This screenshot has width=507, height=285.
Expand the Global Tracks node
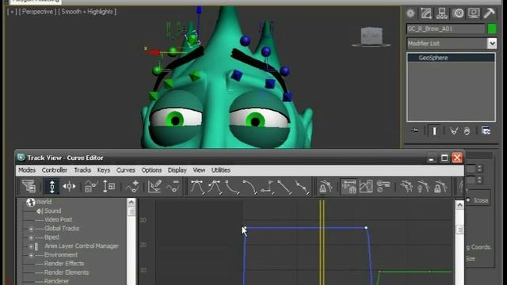[x=31, y=229]
